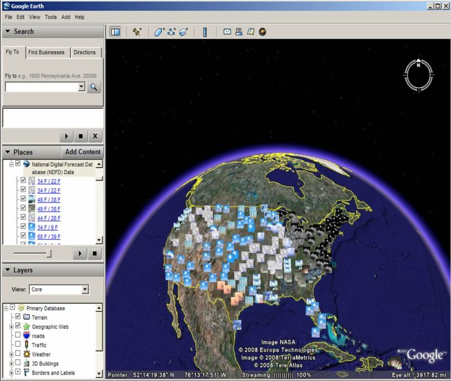The width and height of the screenshot is (451, 381).
Task: Add a polygon from the toolbar
Action: click(159, 32)
